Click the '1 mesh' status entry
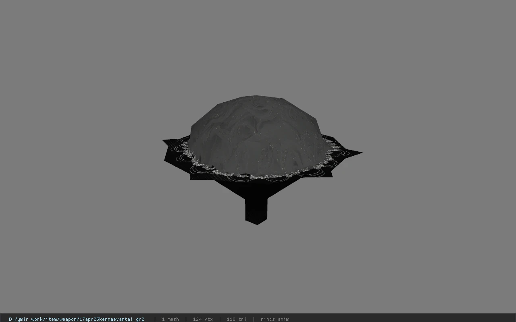The height and width of the screenshot is (322, 516). click(170, 319)
